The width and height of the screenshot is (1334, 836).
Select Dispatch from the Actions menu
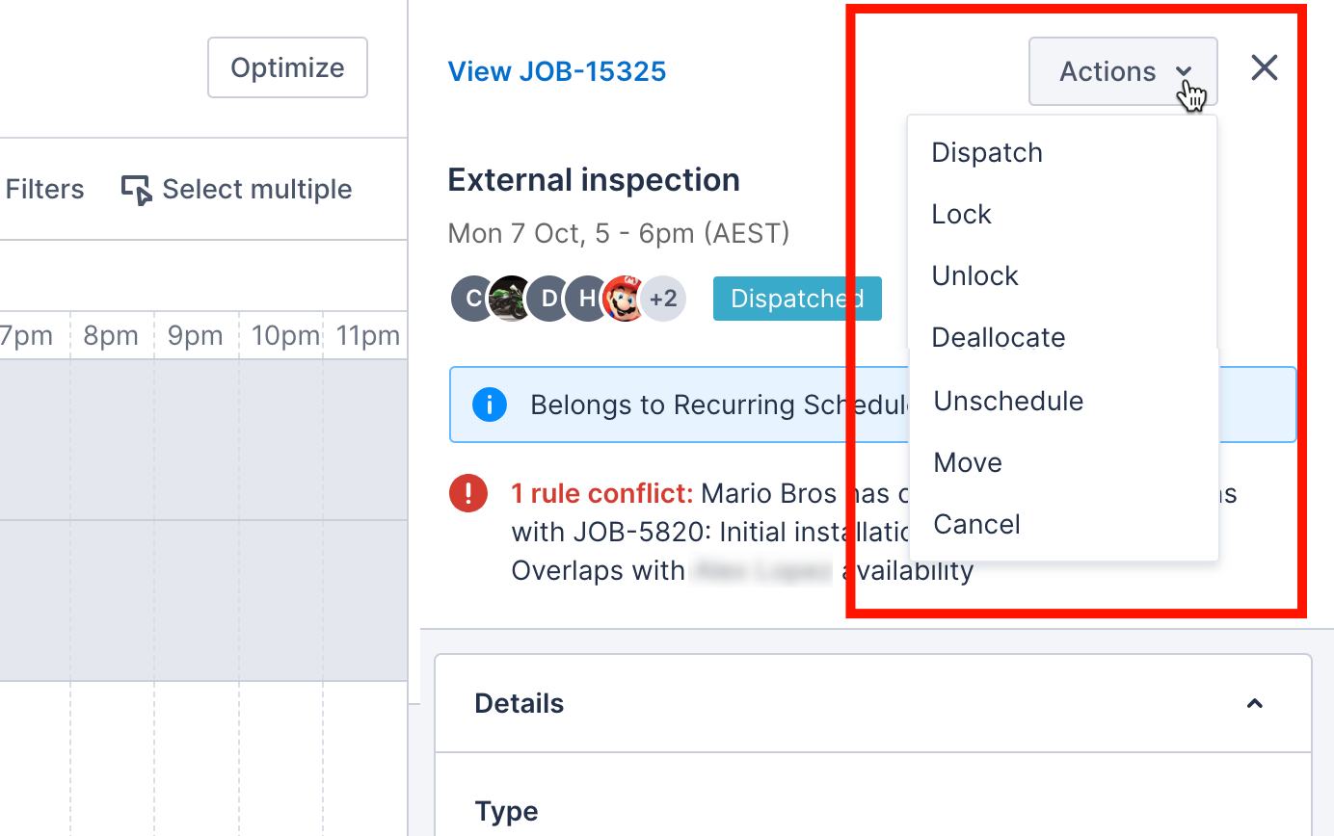pos(987,152)
